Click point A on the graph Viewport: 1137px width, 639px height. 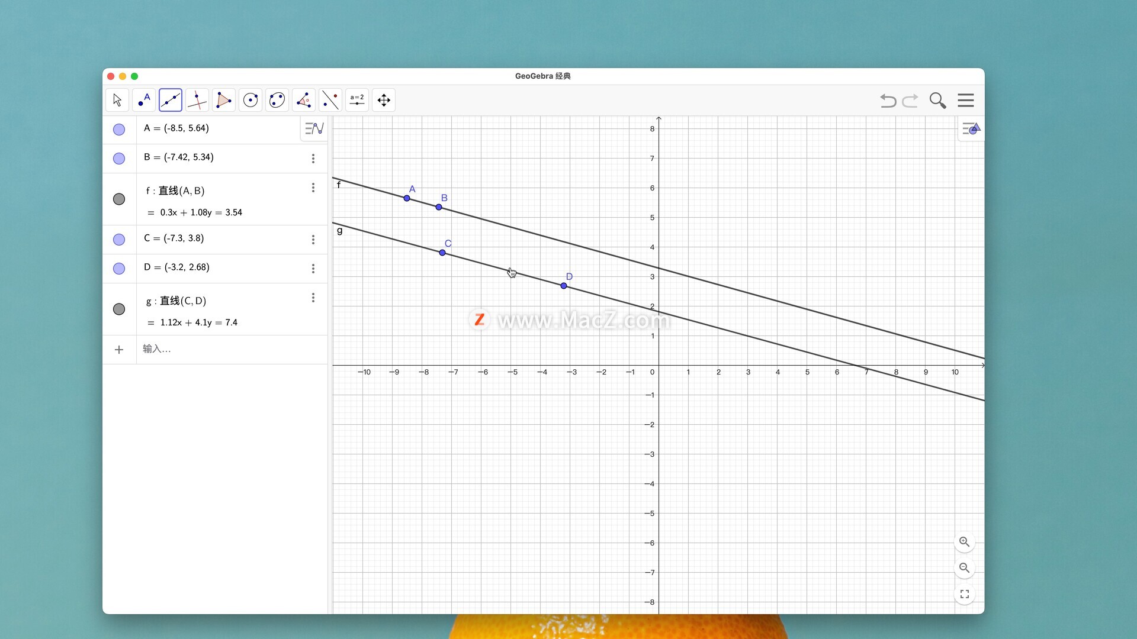407,198
